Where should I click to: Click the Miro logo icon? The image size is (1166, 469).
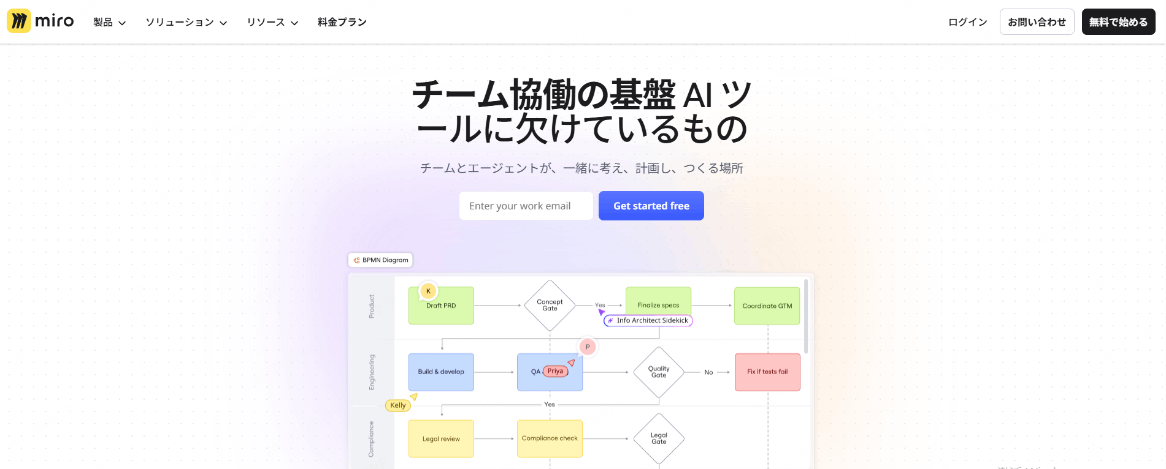[x=19, y=21]
